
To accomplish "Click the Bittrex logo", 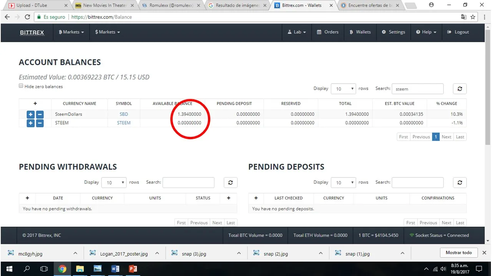I will [x=32, y=32].
